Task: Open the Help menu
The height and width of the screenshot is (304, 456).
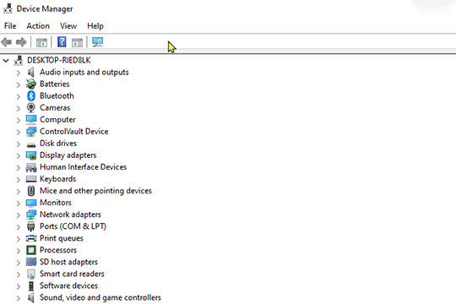Action: click(x=95, y=26)
